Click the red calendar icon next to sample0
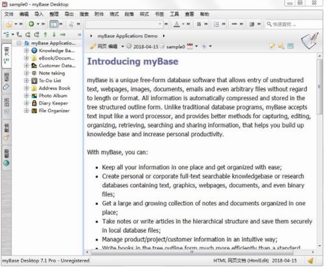This screenshot has height=267, width=324. click(190, 46)
